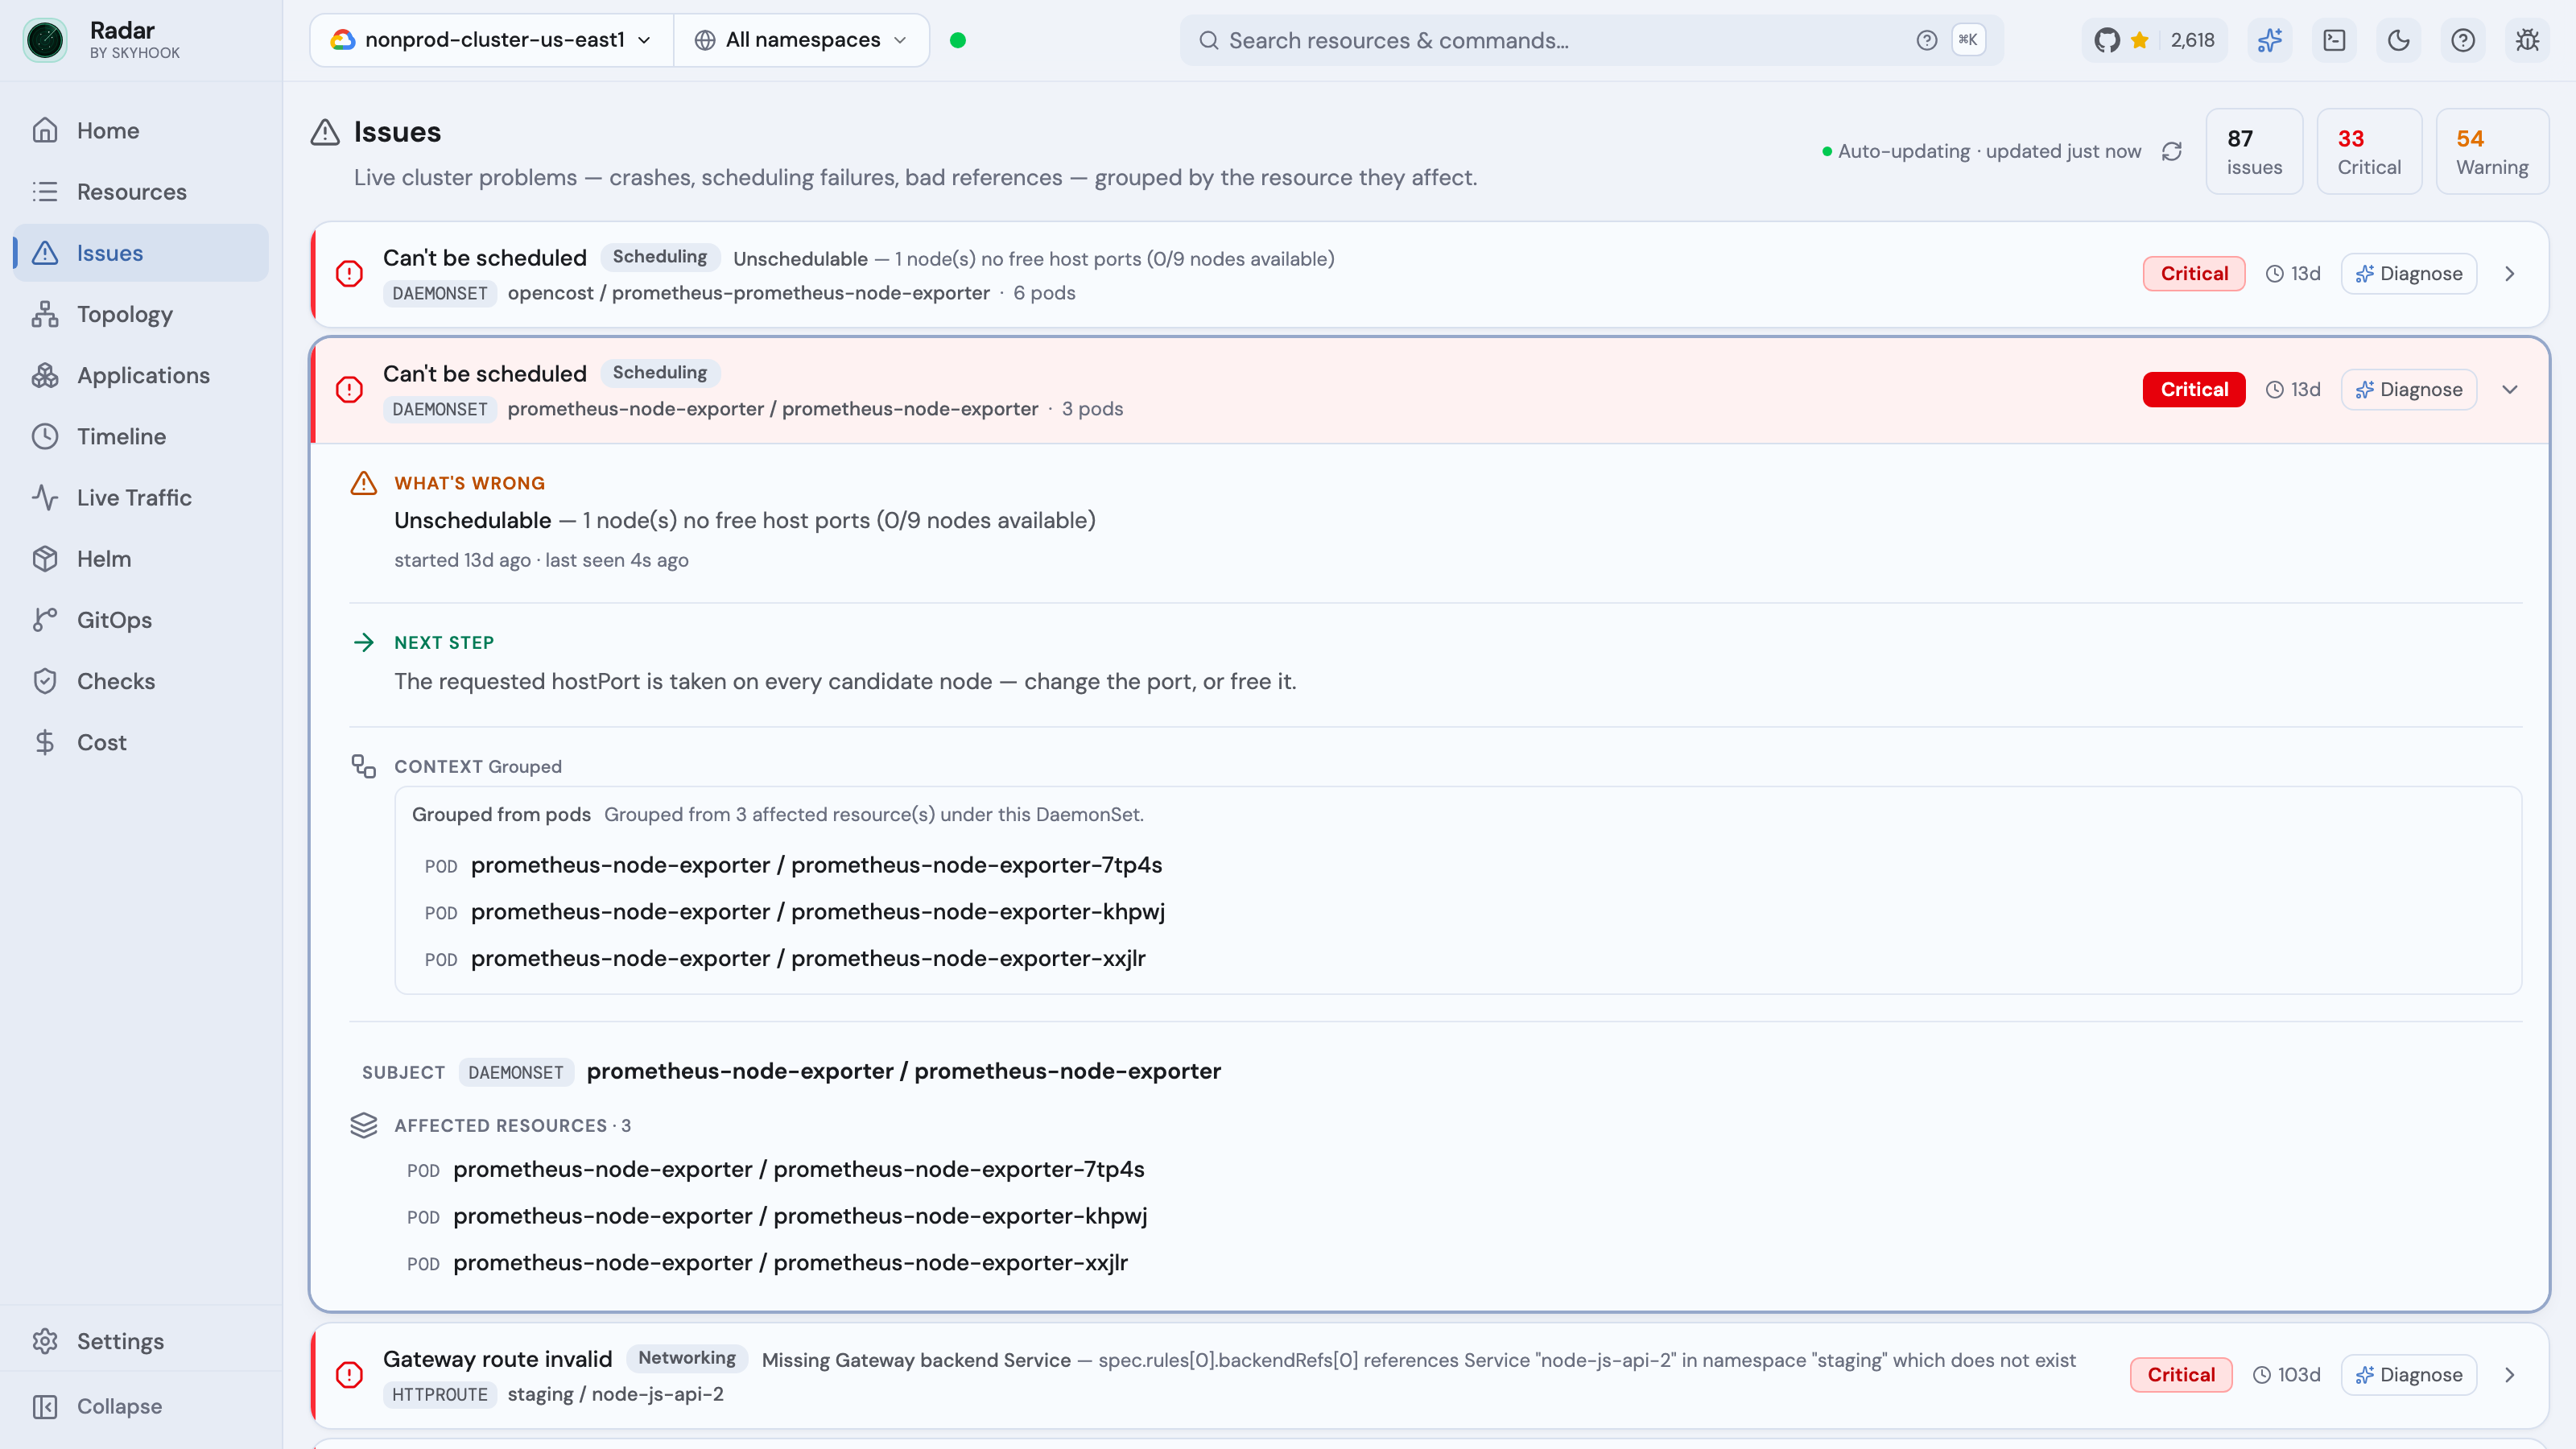Open Live Traffic in sidebar

click(x=141, y=497)
